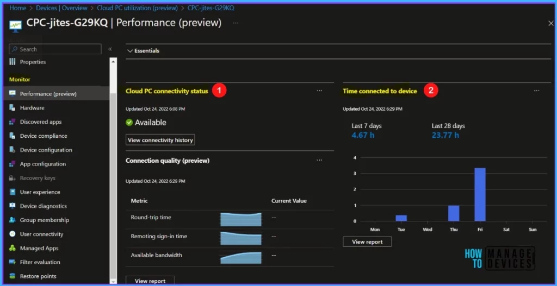Viewport: 557px width, 286px height.
Task: Open ellipsis menu for Time connected card
Action: (537, 91)
